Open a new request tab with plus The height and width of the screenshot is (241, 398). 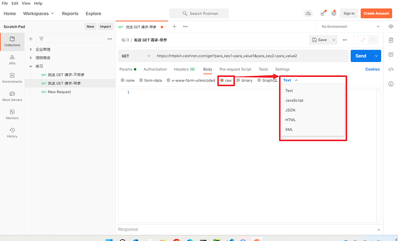click(175, 27)
